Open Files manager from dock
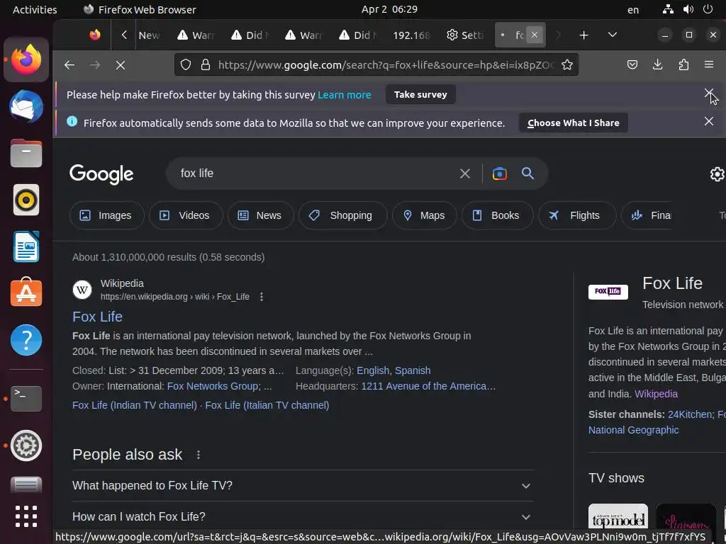The height and width of the screenshot is (544, 726). click(x=26, y=153)
